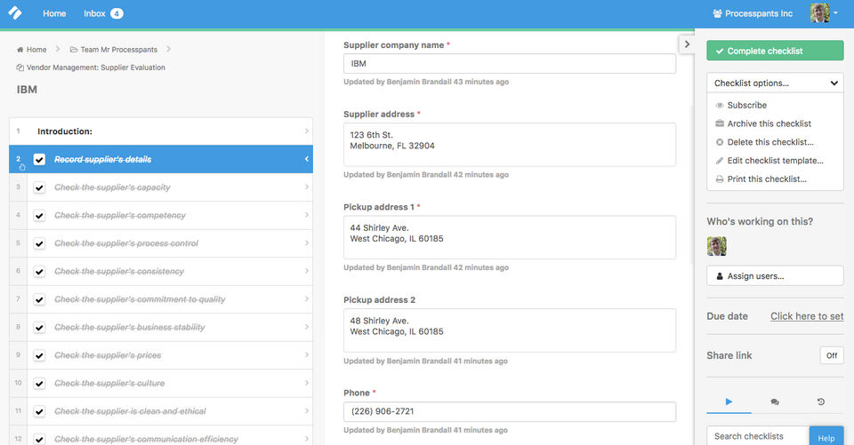Click the Supplier company name field

point(509,64)
